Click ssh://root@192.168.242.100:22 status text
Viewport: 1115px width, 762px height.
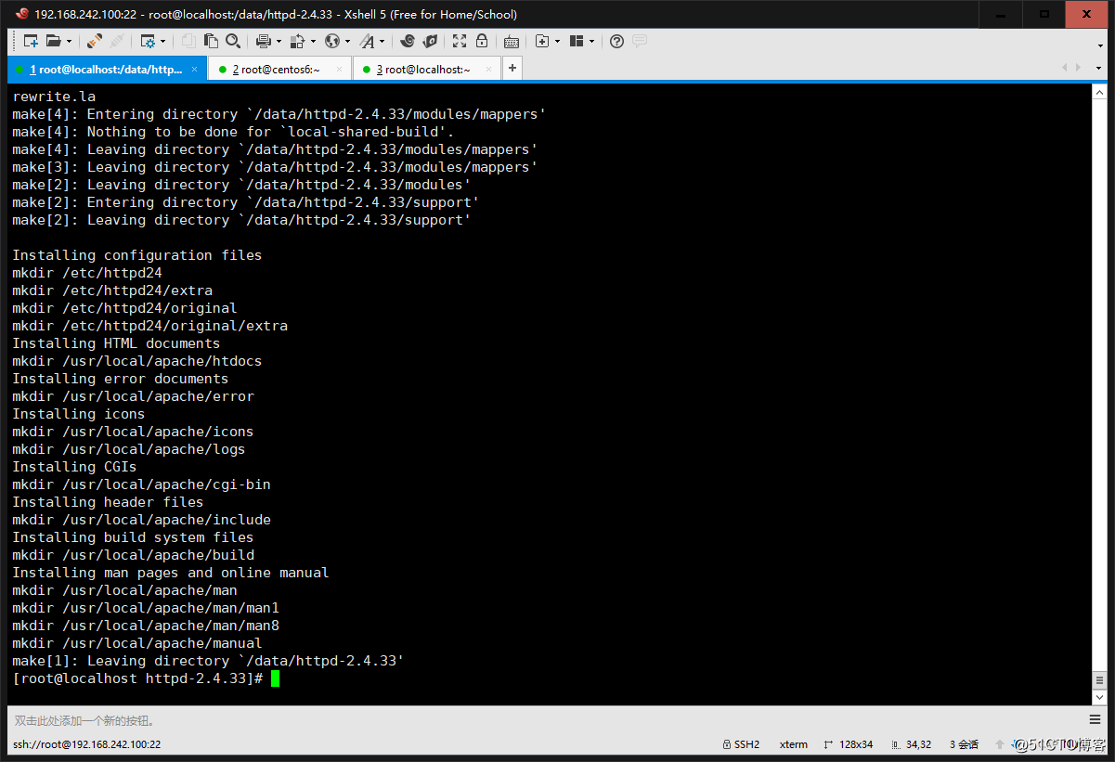point(86,744)
